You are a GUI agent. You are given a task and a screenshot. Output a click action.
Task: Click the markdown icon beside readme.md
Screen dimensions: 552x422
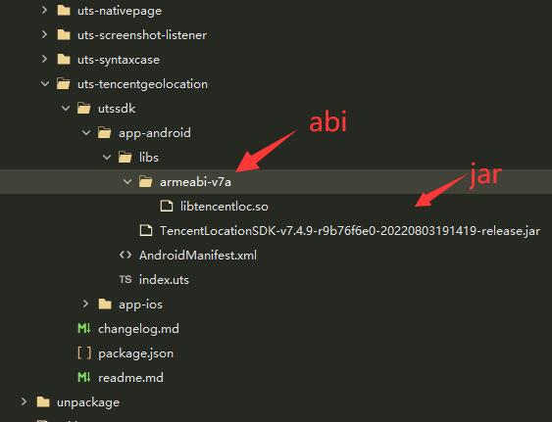click(x=84, y=377)
